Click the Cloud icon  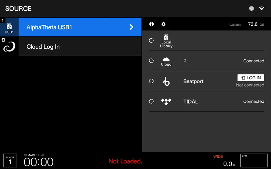click(166, 60)
